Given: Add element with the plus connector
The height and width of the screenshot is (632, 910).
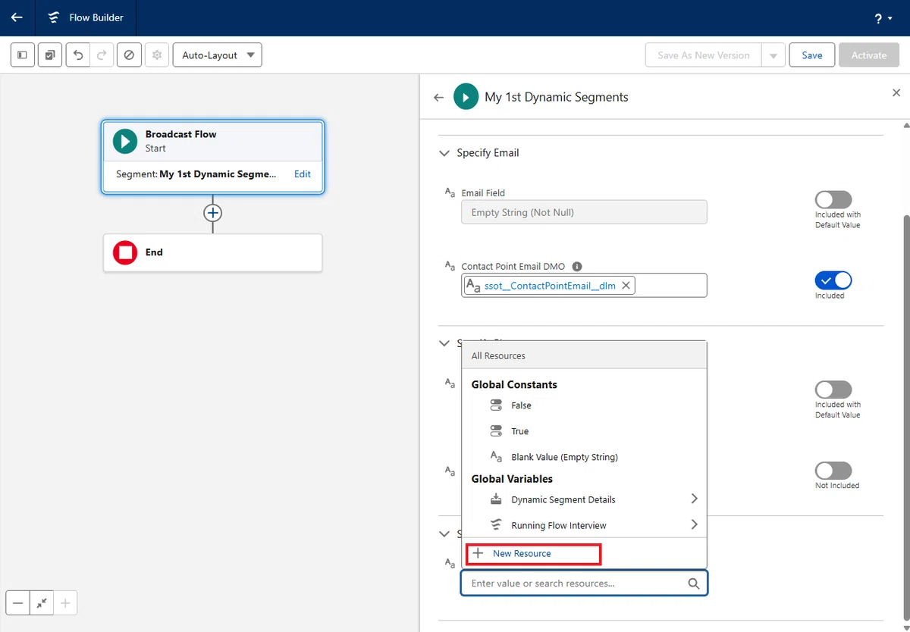Looking at the screenshot, I should point(213,214).
